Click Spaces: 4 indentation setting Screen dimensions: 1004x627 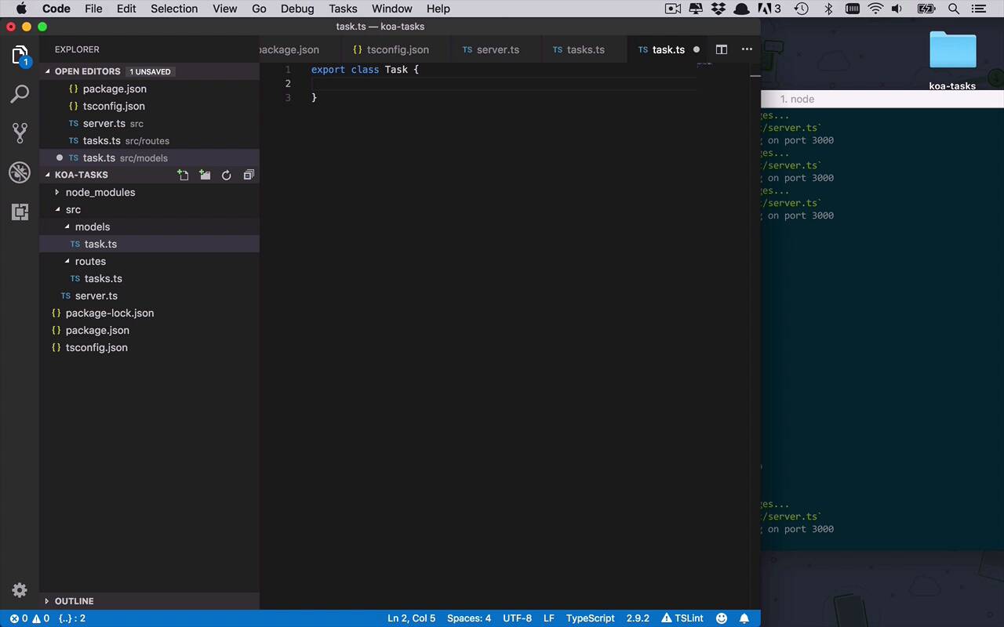468,618
